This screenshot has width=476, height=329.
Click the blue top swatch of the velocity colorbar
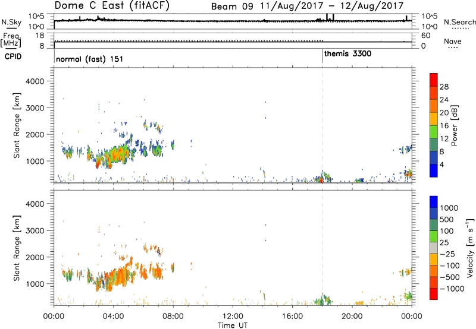pos(434,202)
